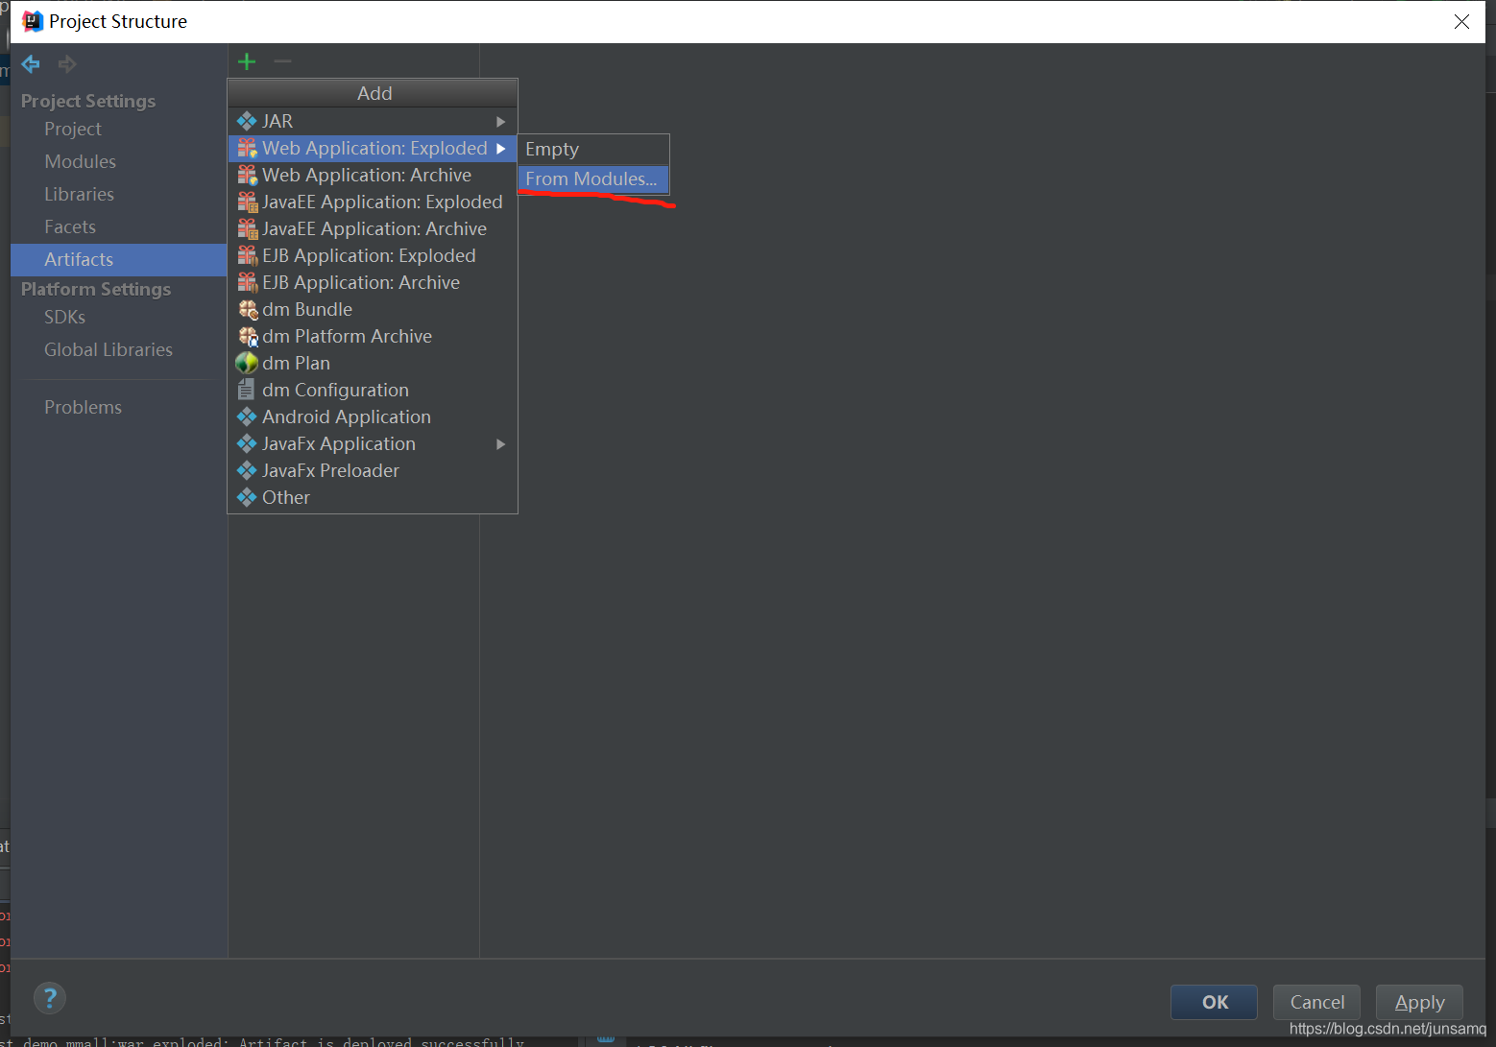The image size is (1496, 1047).
Task: Click the EJB Application: Archive icon
Action: pyautogui.click(x=247, y=282)
